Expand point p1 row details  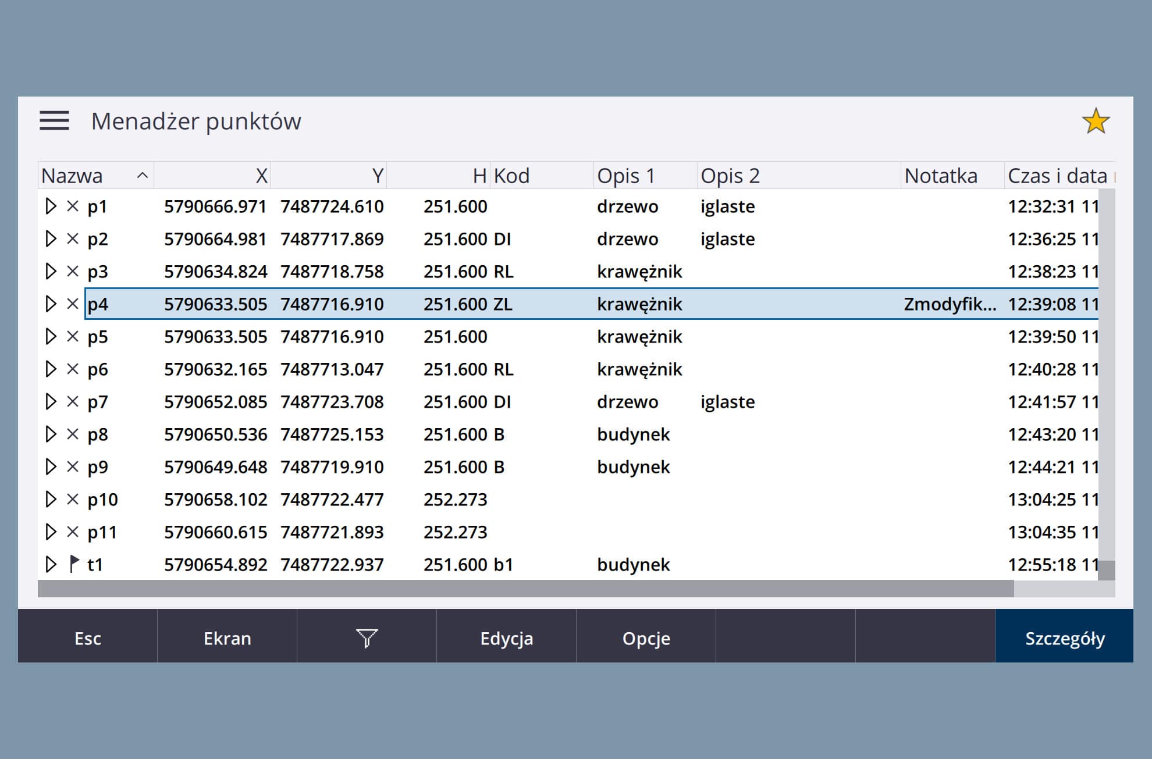click(51, 206)
